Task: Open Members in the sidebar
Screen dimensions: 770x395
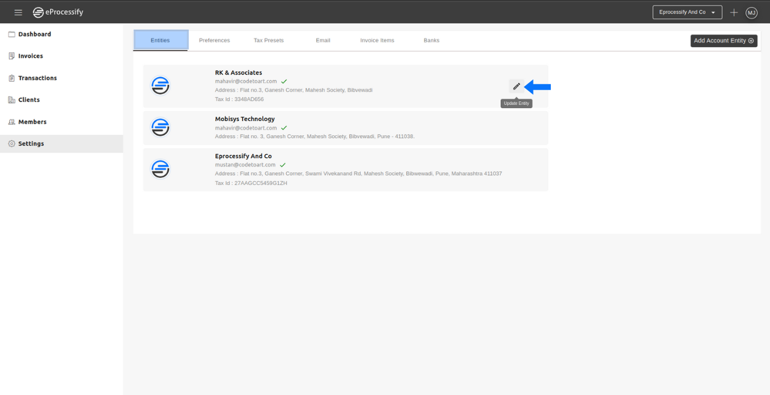Action: [x=32, y=122]
